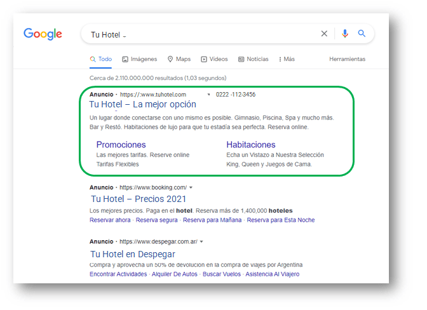The height and width of the screenshot is (310, 427).
Task: Click Reserva para Esta Noche link
Action: 281,220
